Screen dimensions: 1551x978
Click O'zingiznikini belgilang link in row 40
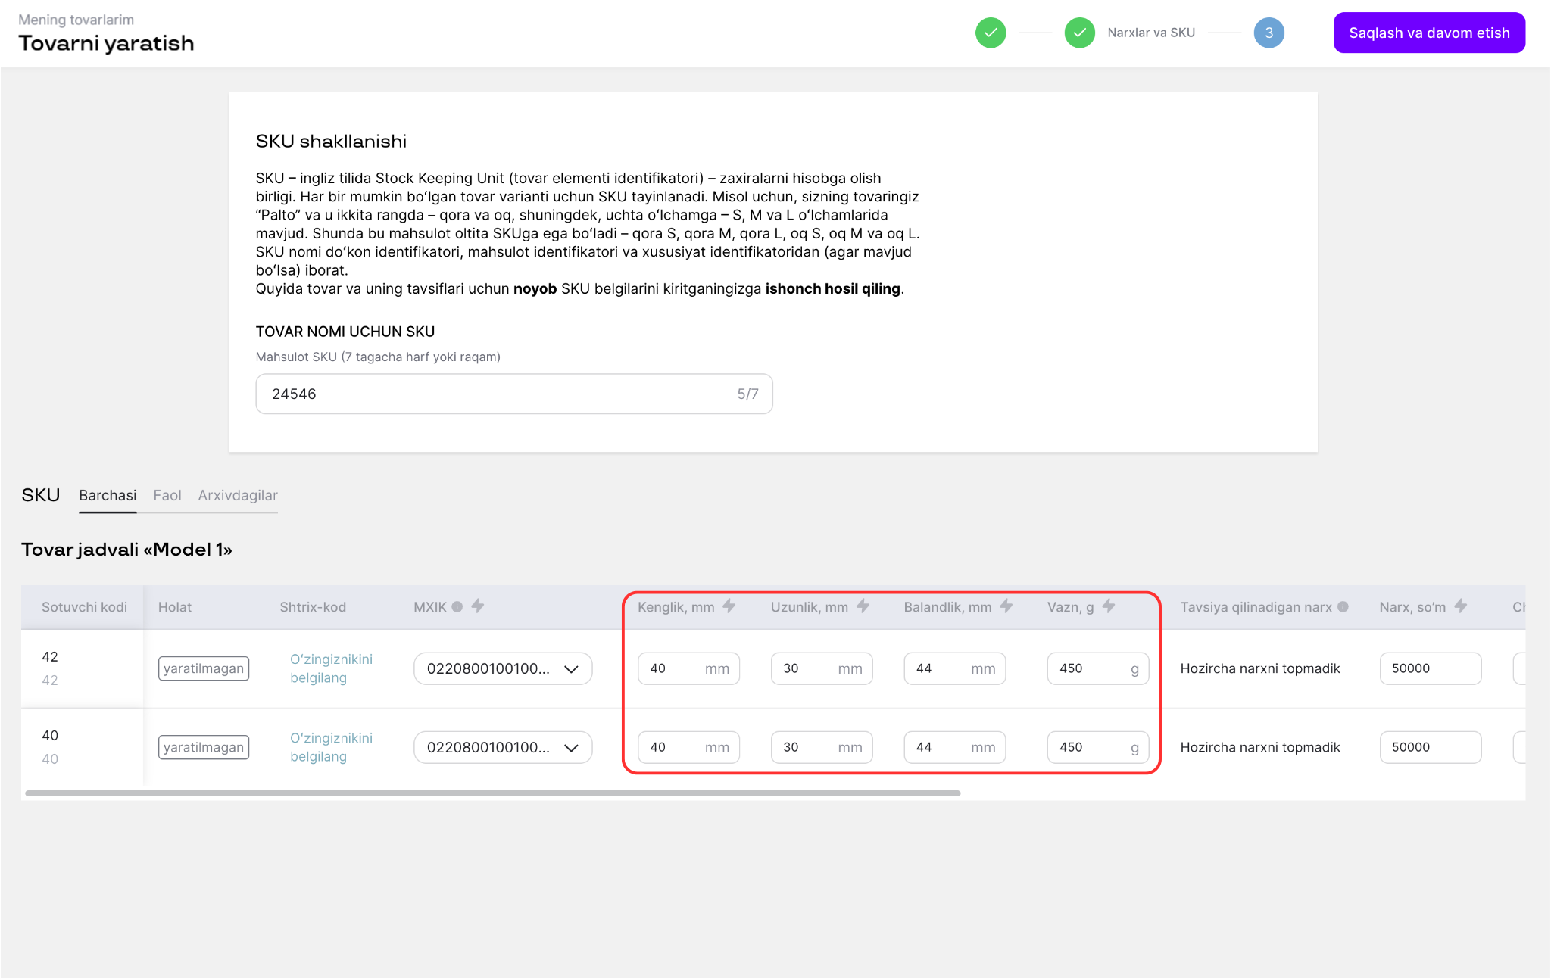coord(331,747)
